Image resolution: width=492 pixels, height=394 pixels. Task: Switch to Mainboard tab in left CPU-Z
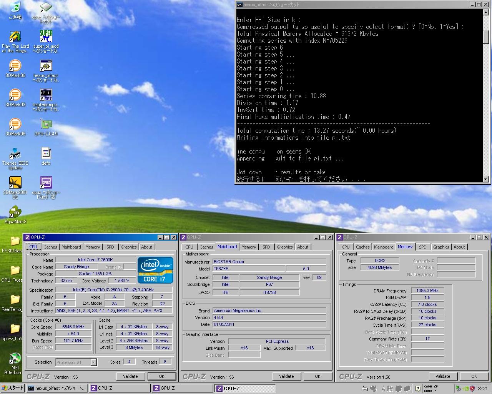pos(71,247)
